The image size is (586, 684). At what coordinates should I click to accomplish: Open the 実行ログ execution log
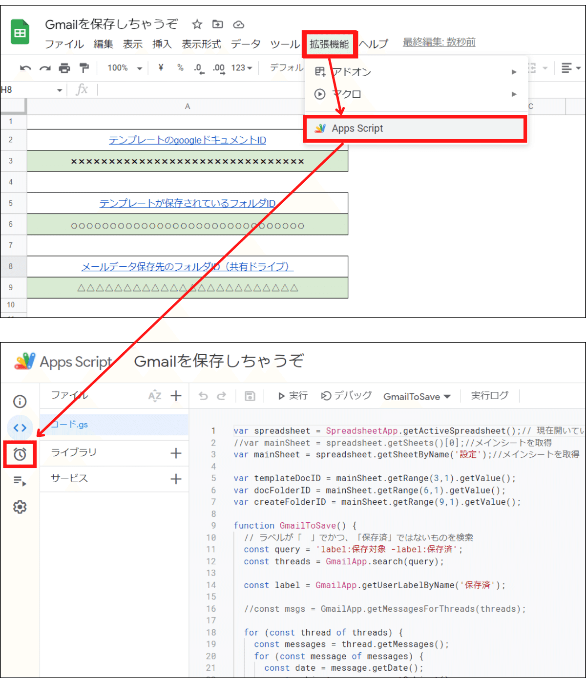(x=489, y=396)
